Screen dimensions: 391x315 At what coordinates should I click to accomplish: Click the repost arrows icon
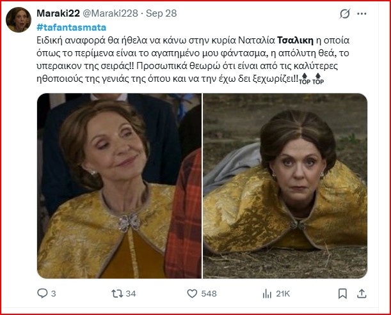[117, 293]
